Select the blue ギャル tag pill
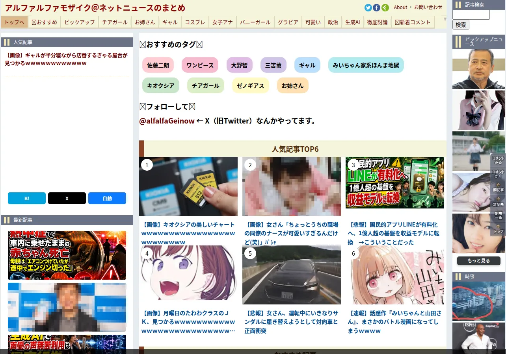The height and width of the screenshot is (354, 506). (x=307, y=65)
